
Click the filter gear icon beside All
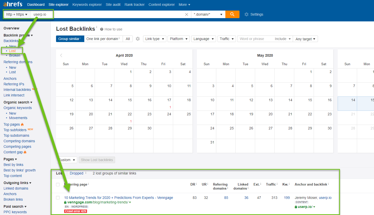click(138, 39)
